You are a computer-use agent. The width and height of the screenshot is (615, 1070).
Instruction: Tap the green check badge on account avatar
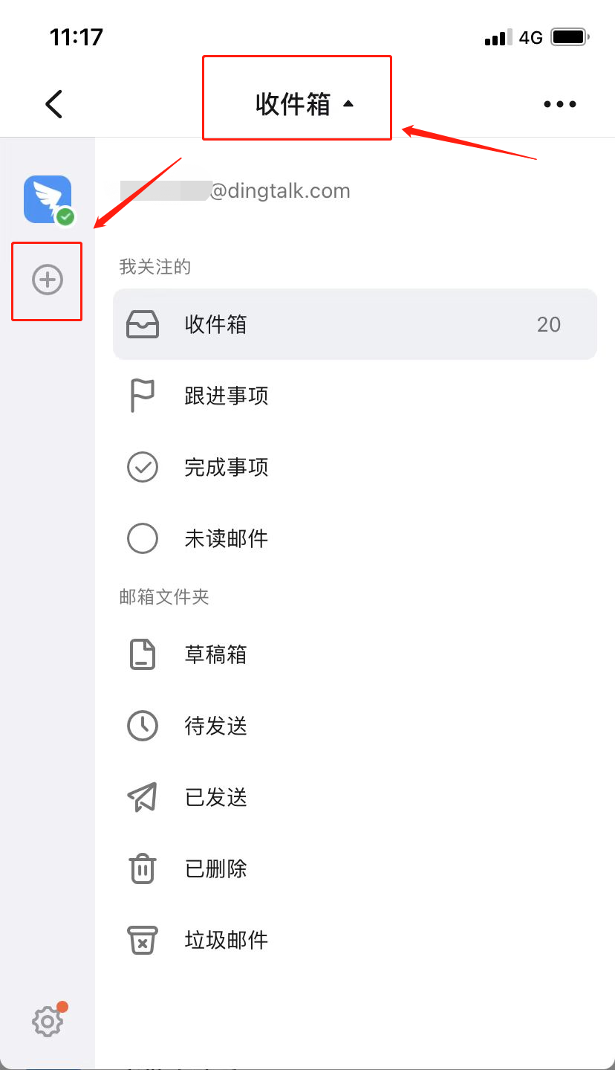coord(66,216)
